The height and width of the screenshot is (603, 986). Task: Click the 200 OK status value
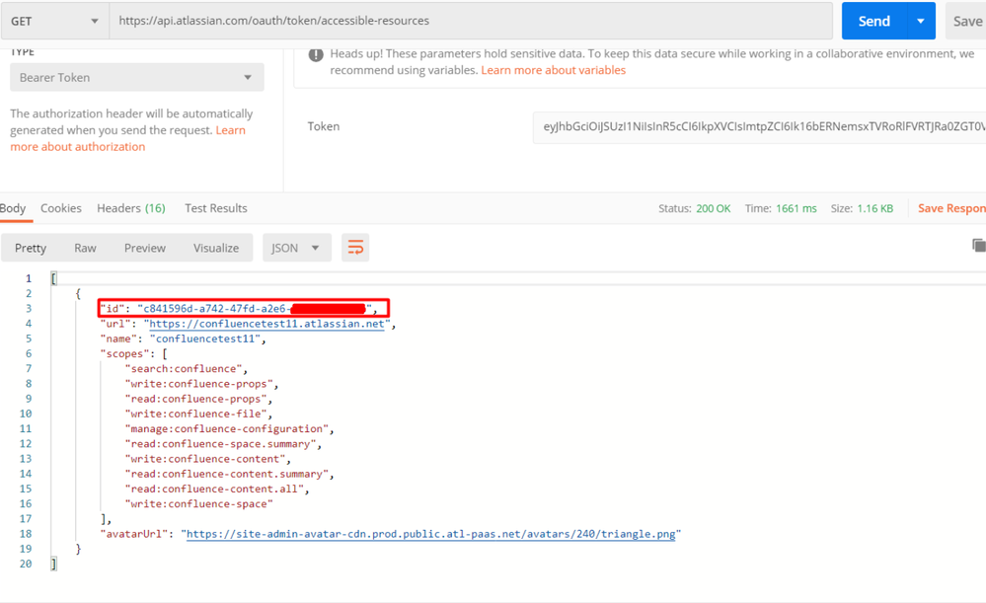pos(713,208)
